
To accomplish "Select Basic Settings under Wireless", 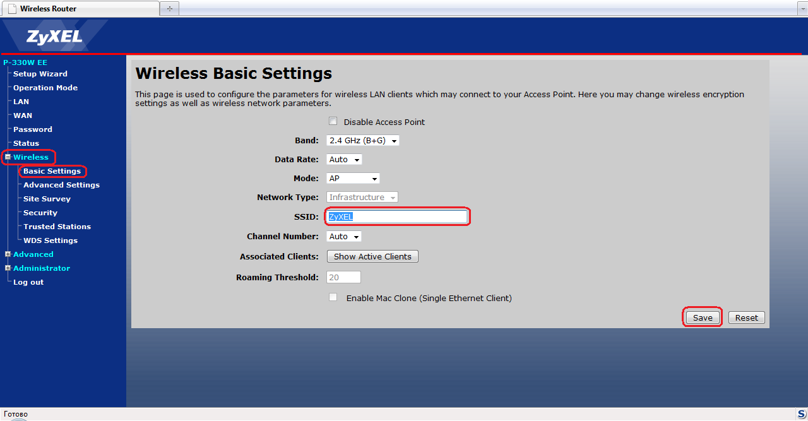I will [52, 171].
